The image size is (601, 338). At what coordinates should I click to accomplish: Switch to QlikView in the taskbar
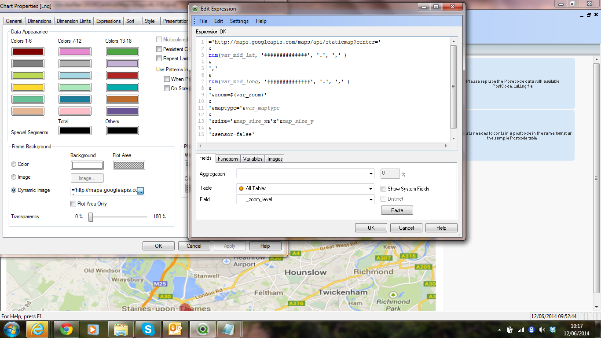coord(203,329)
